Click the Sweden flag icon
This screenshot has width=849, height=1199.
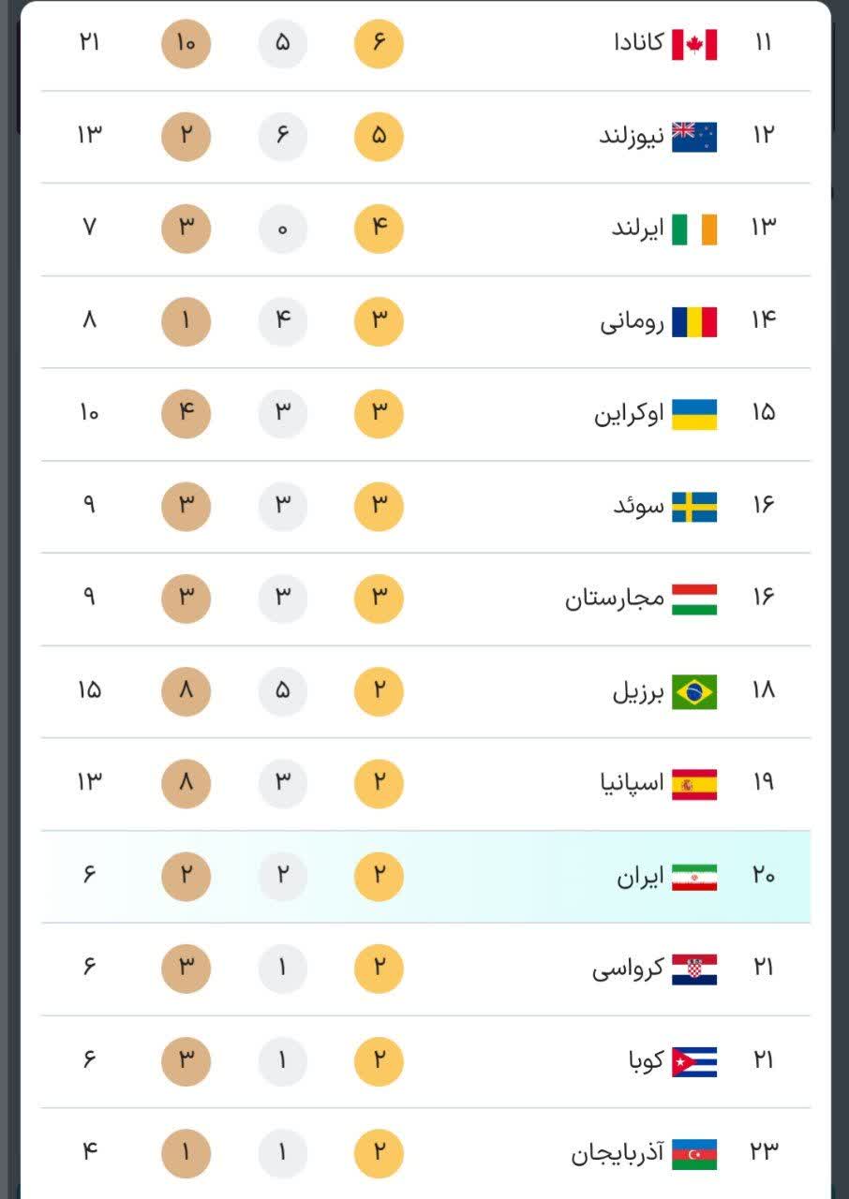694,507
